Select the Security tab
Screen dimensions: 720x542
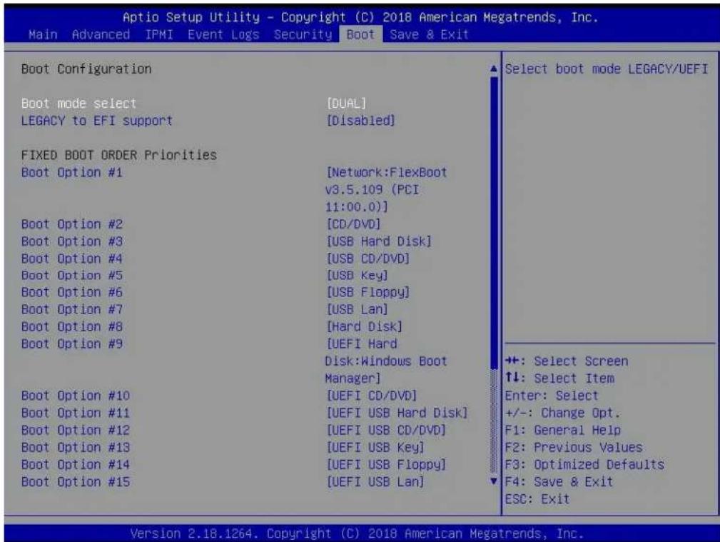tap(303, 34)
